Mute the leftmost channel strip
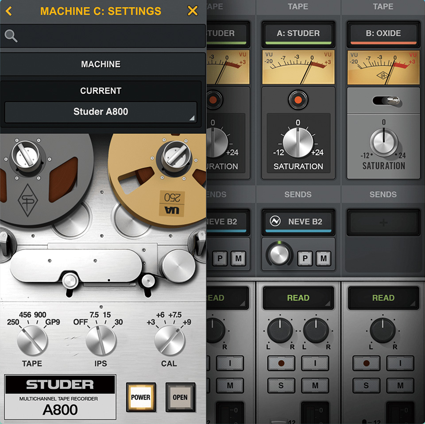This screenshot has width=425, height=424. click(x=230, y=385)
